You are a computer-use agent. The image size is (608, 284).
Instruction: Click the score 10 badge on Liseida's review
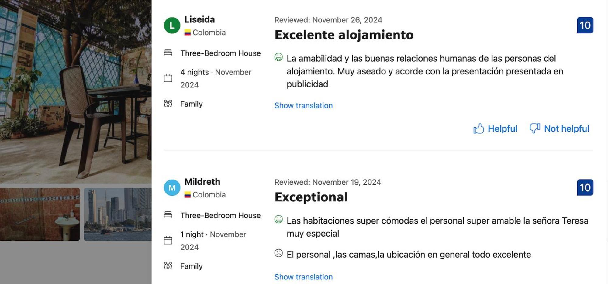[585, 25]
